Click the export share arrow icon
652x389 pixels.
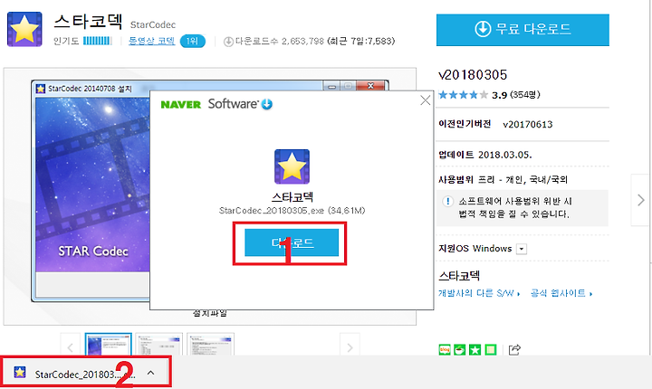514,349
